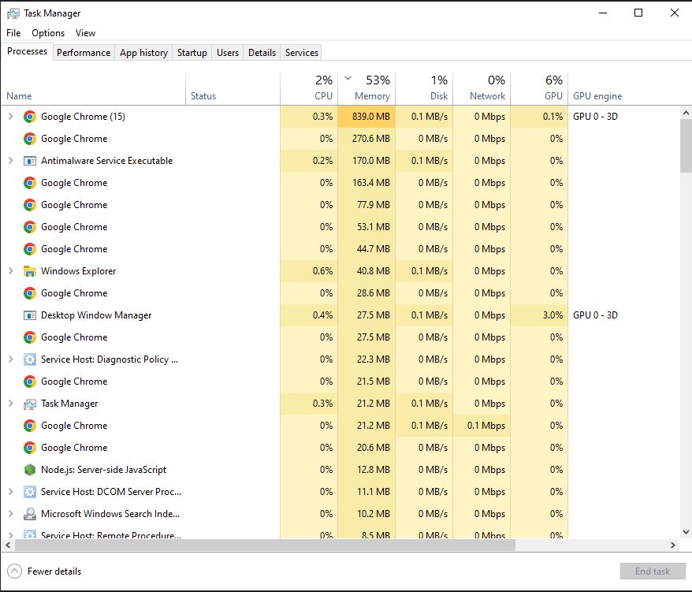Screen dimensions: 692x592
Task: Click the 3.0% GPU value cell
Action: tap(539, 315)
